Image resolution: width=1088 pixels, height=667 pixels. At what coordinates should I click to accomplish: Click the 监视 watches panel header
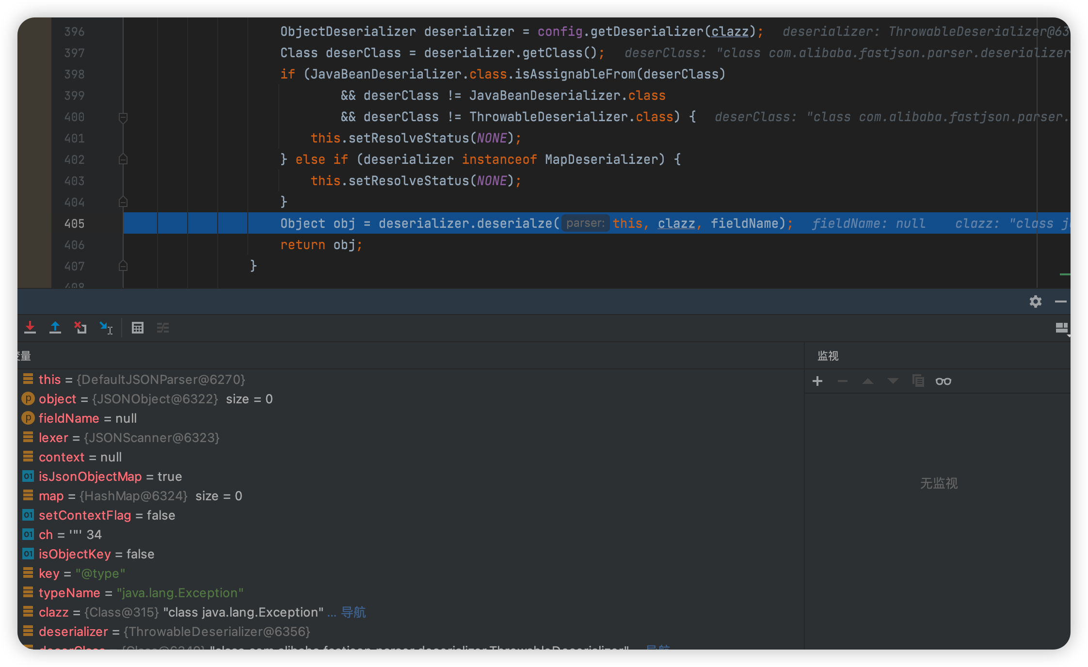(828, 356)
